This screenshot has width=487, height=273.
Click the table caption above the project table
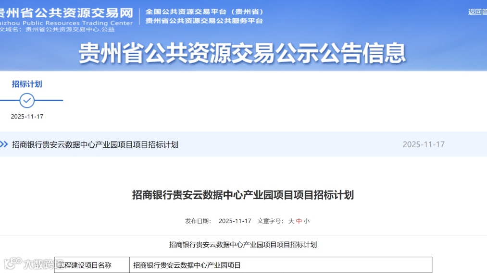pos(243,245)
